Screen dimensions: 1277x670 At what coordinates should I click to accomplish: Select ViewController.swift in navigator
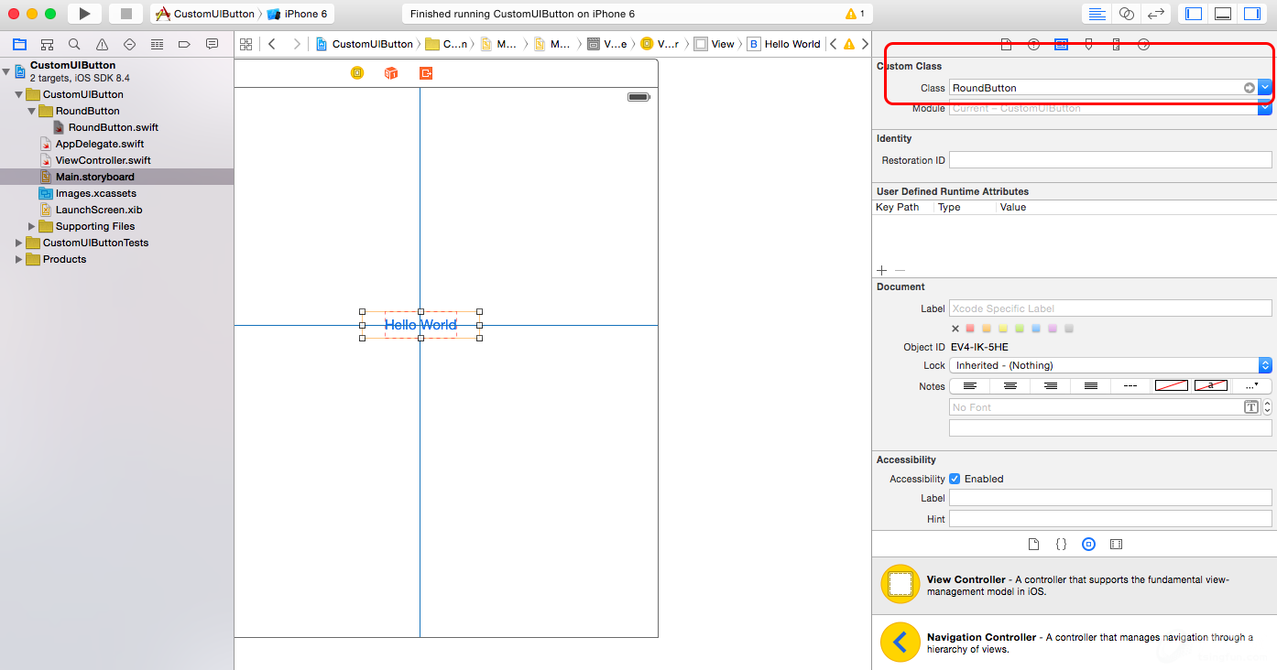tap(103, 160)
